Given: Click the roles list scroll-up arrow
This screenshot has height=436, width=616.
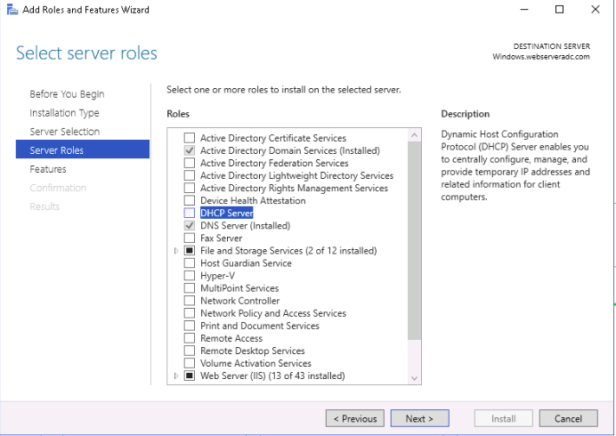Looking at the screenshot, I should (x=414, y=135).
